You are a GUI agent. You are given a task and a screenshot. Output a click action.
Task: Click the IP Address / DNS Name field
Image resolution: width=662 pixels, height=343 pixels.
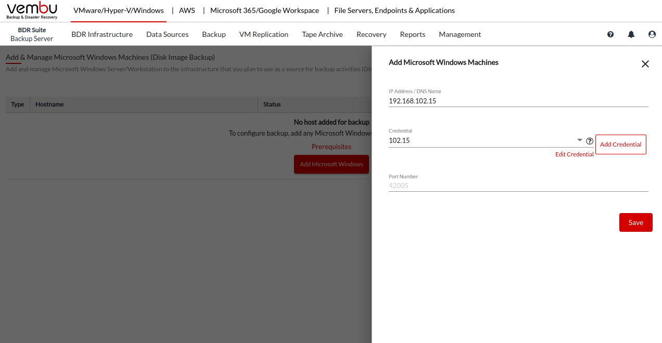[518, 101]
